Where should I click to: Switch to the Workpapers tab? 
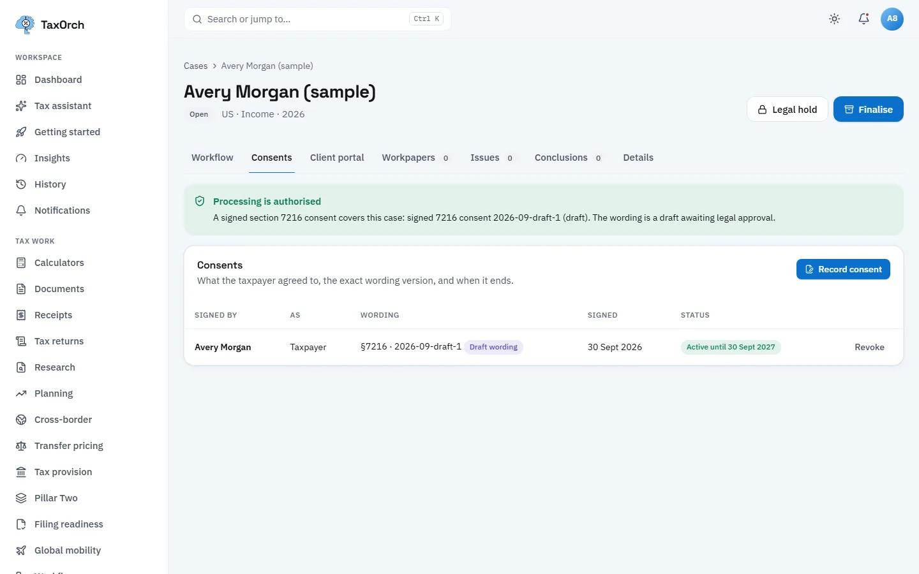[x=415, y=158]
